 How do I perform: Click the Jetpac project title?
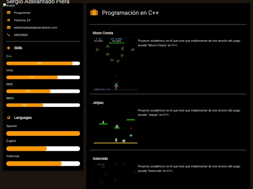[x=98, y=103]
